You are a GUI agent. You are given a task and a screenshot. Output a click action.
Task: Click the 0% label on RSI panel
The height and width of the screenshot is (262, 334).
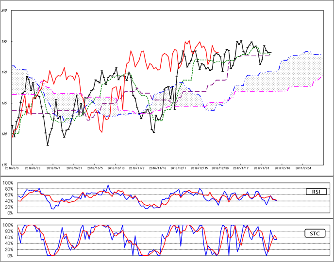coord(10,213)
